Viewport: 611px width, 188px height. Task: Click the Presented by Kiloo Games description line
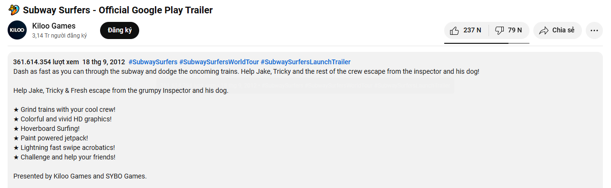click(x=80, y=176)
